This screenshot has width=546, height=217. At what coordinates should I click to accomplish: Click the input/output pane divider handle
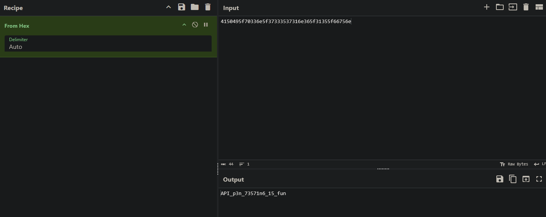click(383, 169)
